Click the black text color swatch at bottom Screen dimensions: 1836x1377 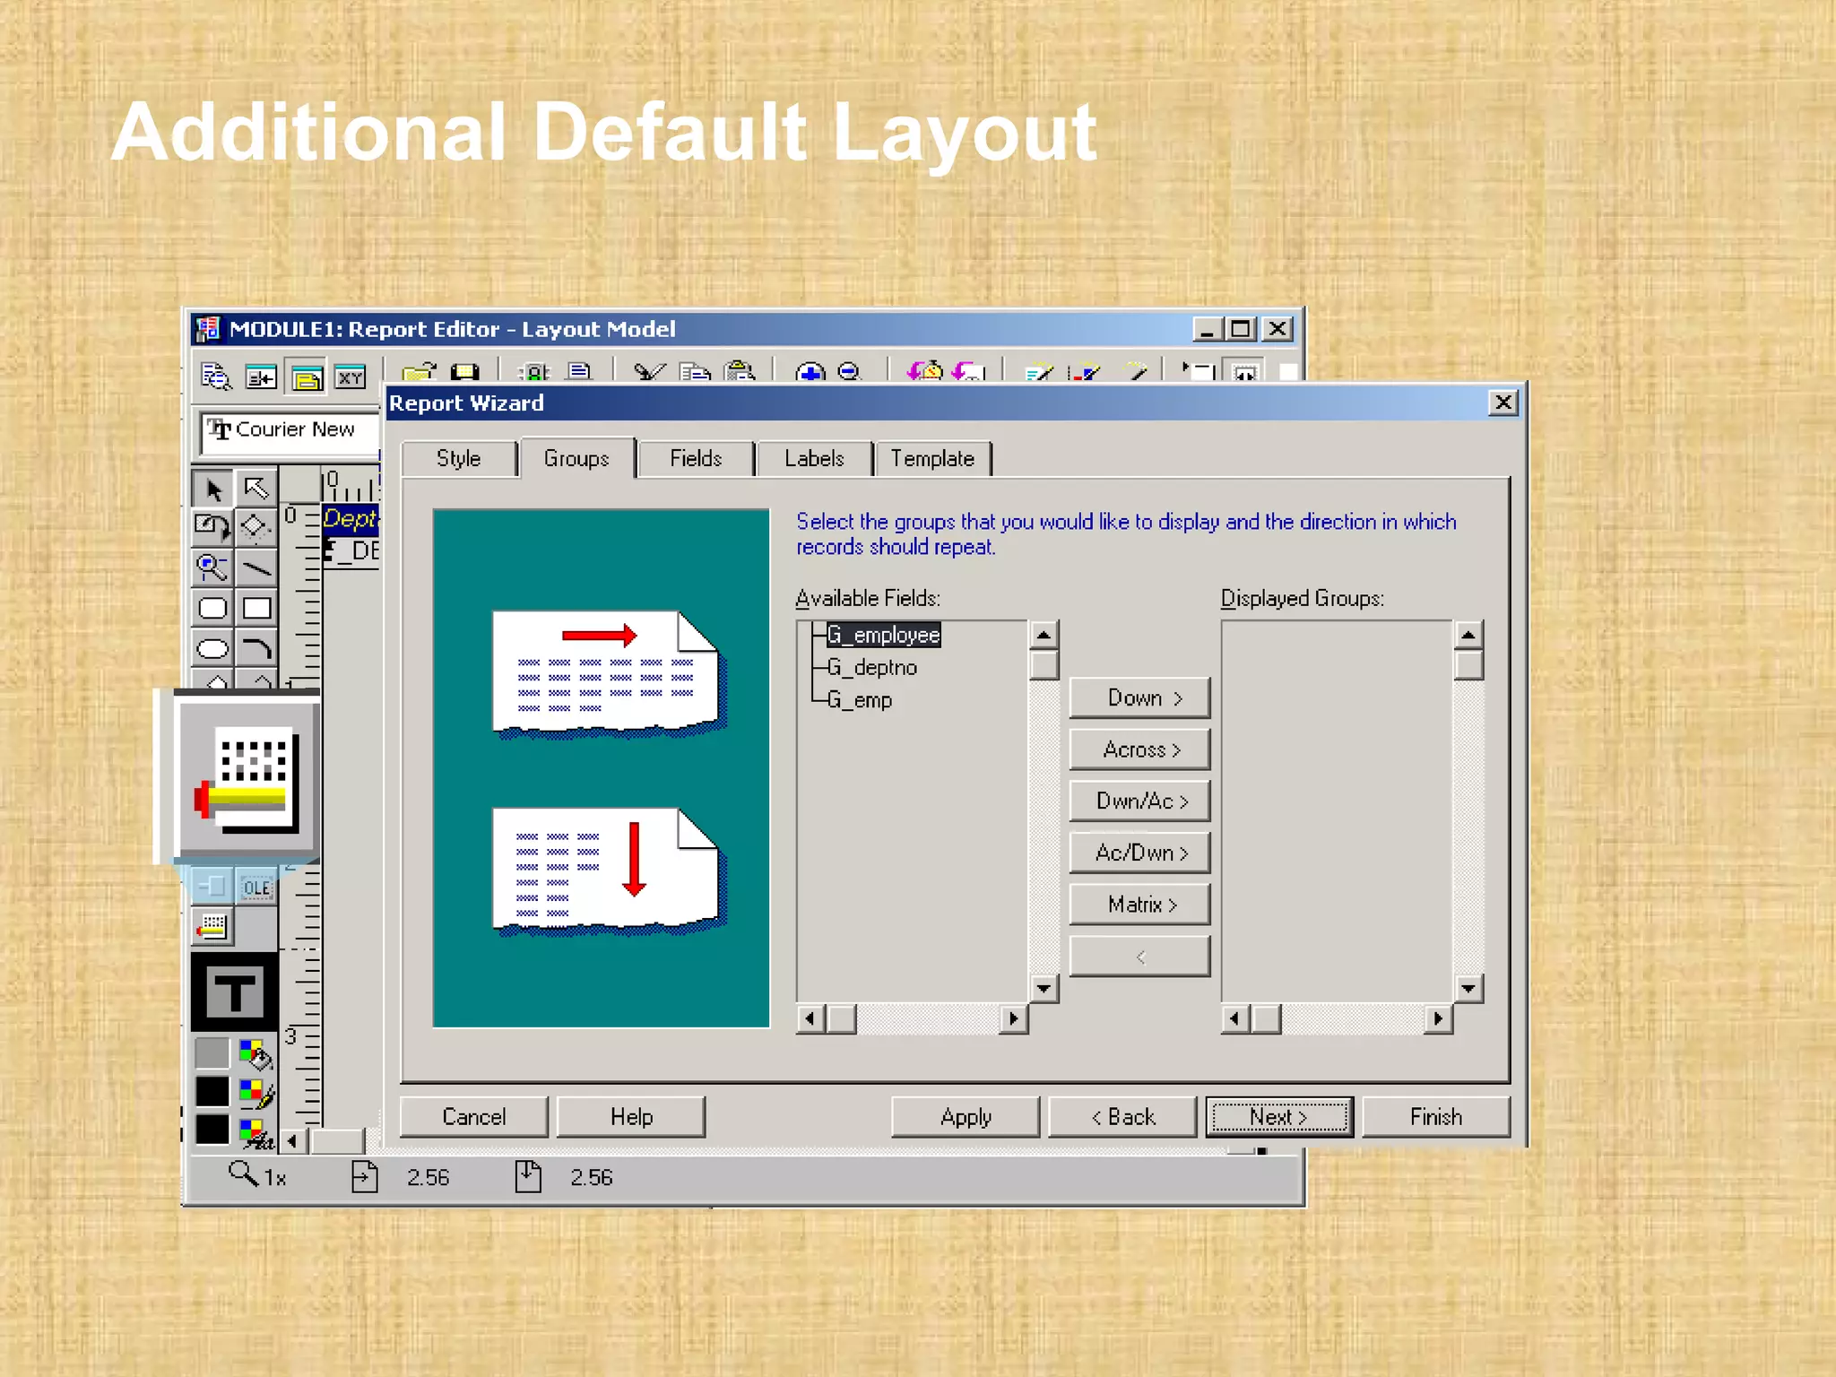(212, 1130)
